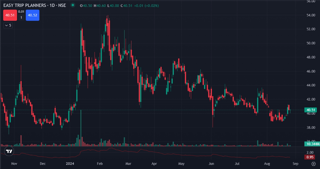The width and height of the screenshot is (320, 169).
Task: Click the 48.00 price level on the axis
Action: pyautogui.click(x=311, y=57)
